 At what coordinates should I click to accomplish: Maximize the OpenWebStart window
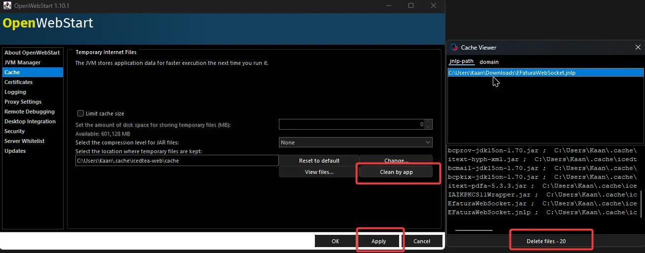(411, 5)
